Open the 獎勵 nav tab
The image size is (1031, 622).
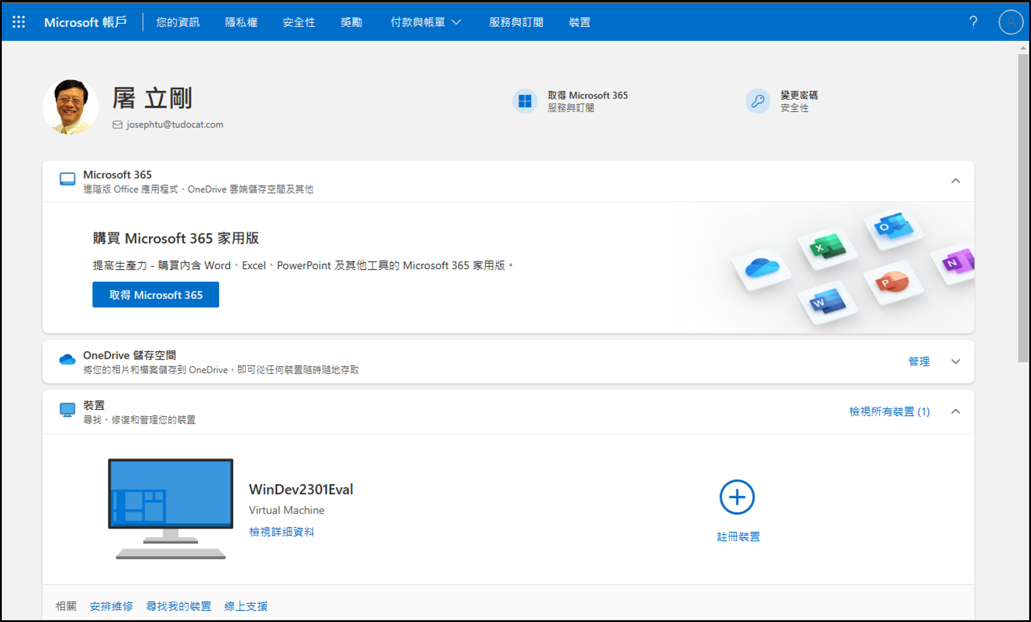tap(351, 22)
